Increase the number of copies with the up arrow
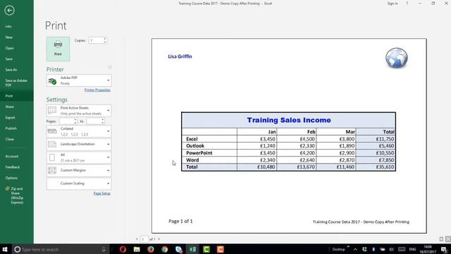The width and height of the screenshot is (451, 254). coord(105,39)
